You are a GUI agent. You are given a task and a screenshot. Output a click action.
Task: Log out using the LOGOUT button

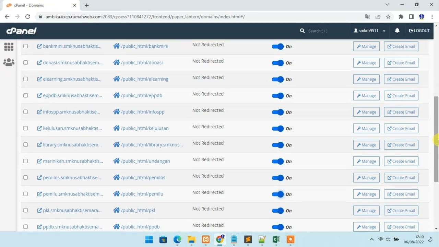point(419,31)
